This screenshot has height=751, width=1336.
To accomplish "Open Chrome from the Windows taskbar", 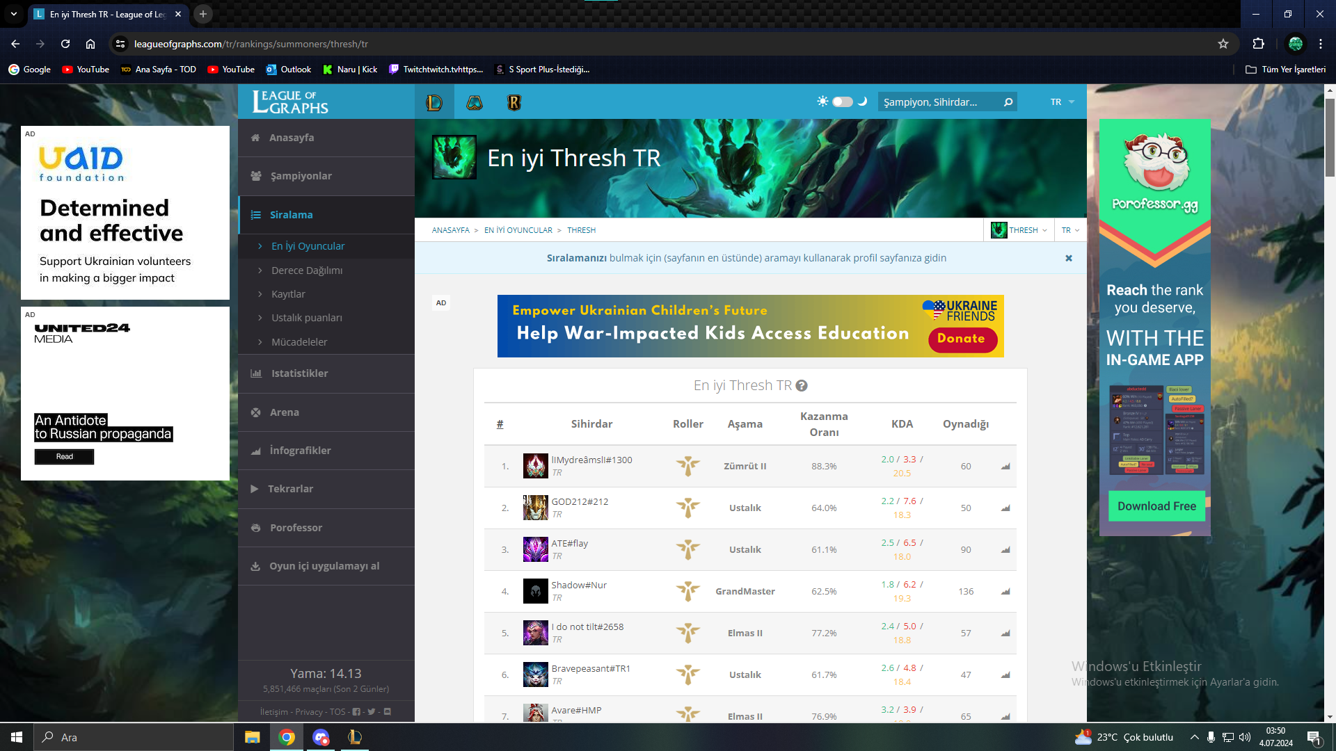I will tap(287, 737).
